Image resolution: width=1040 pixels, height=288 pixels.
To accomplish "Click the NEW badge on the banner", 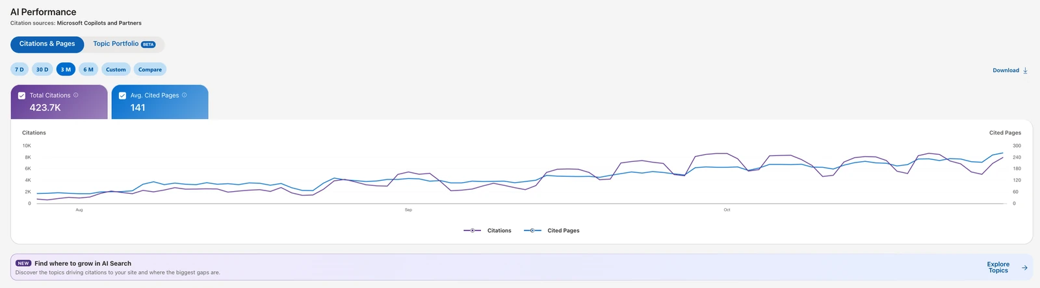I will [23, 263].
